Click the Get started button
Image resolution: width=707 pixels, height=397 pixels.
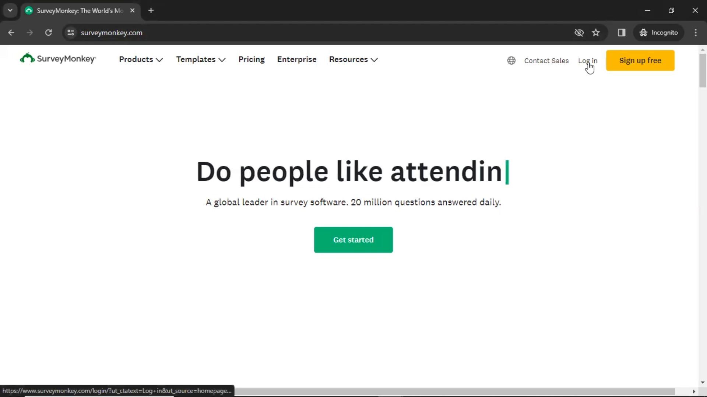(x=353, y=239)
